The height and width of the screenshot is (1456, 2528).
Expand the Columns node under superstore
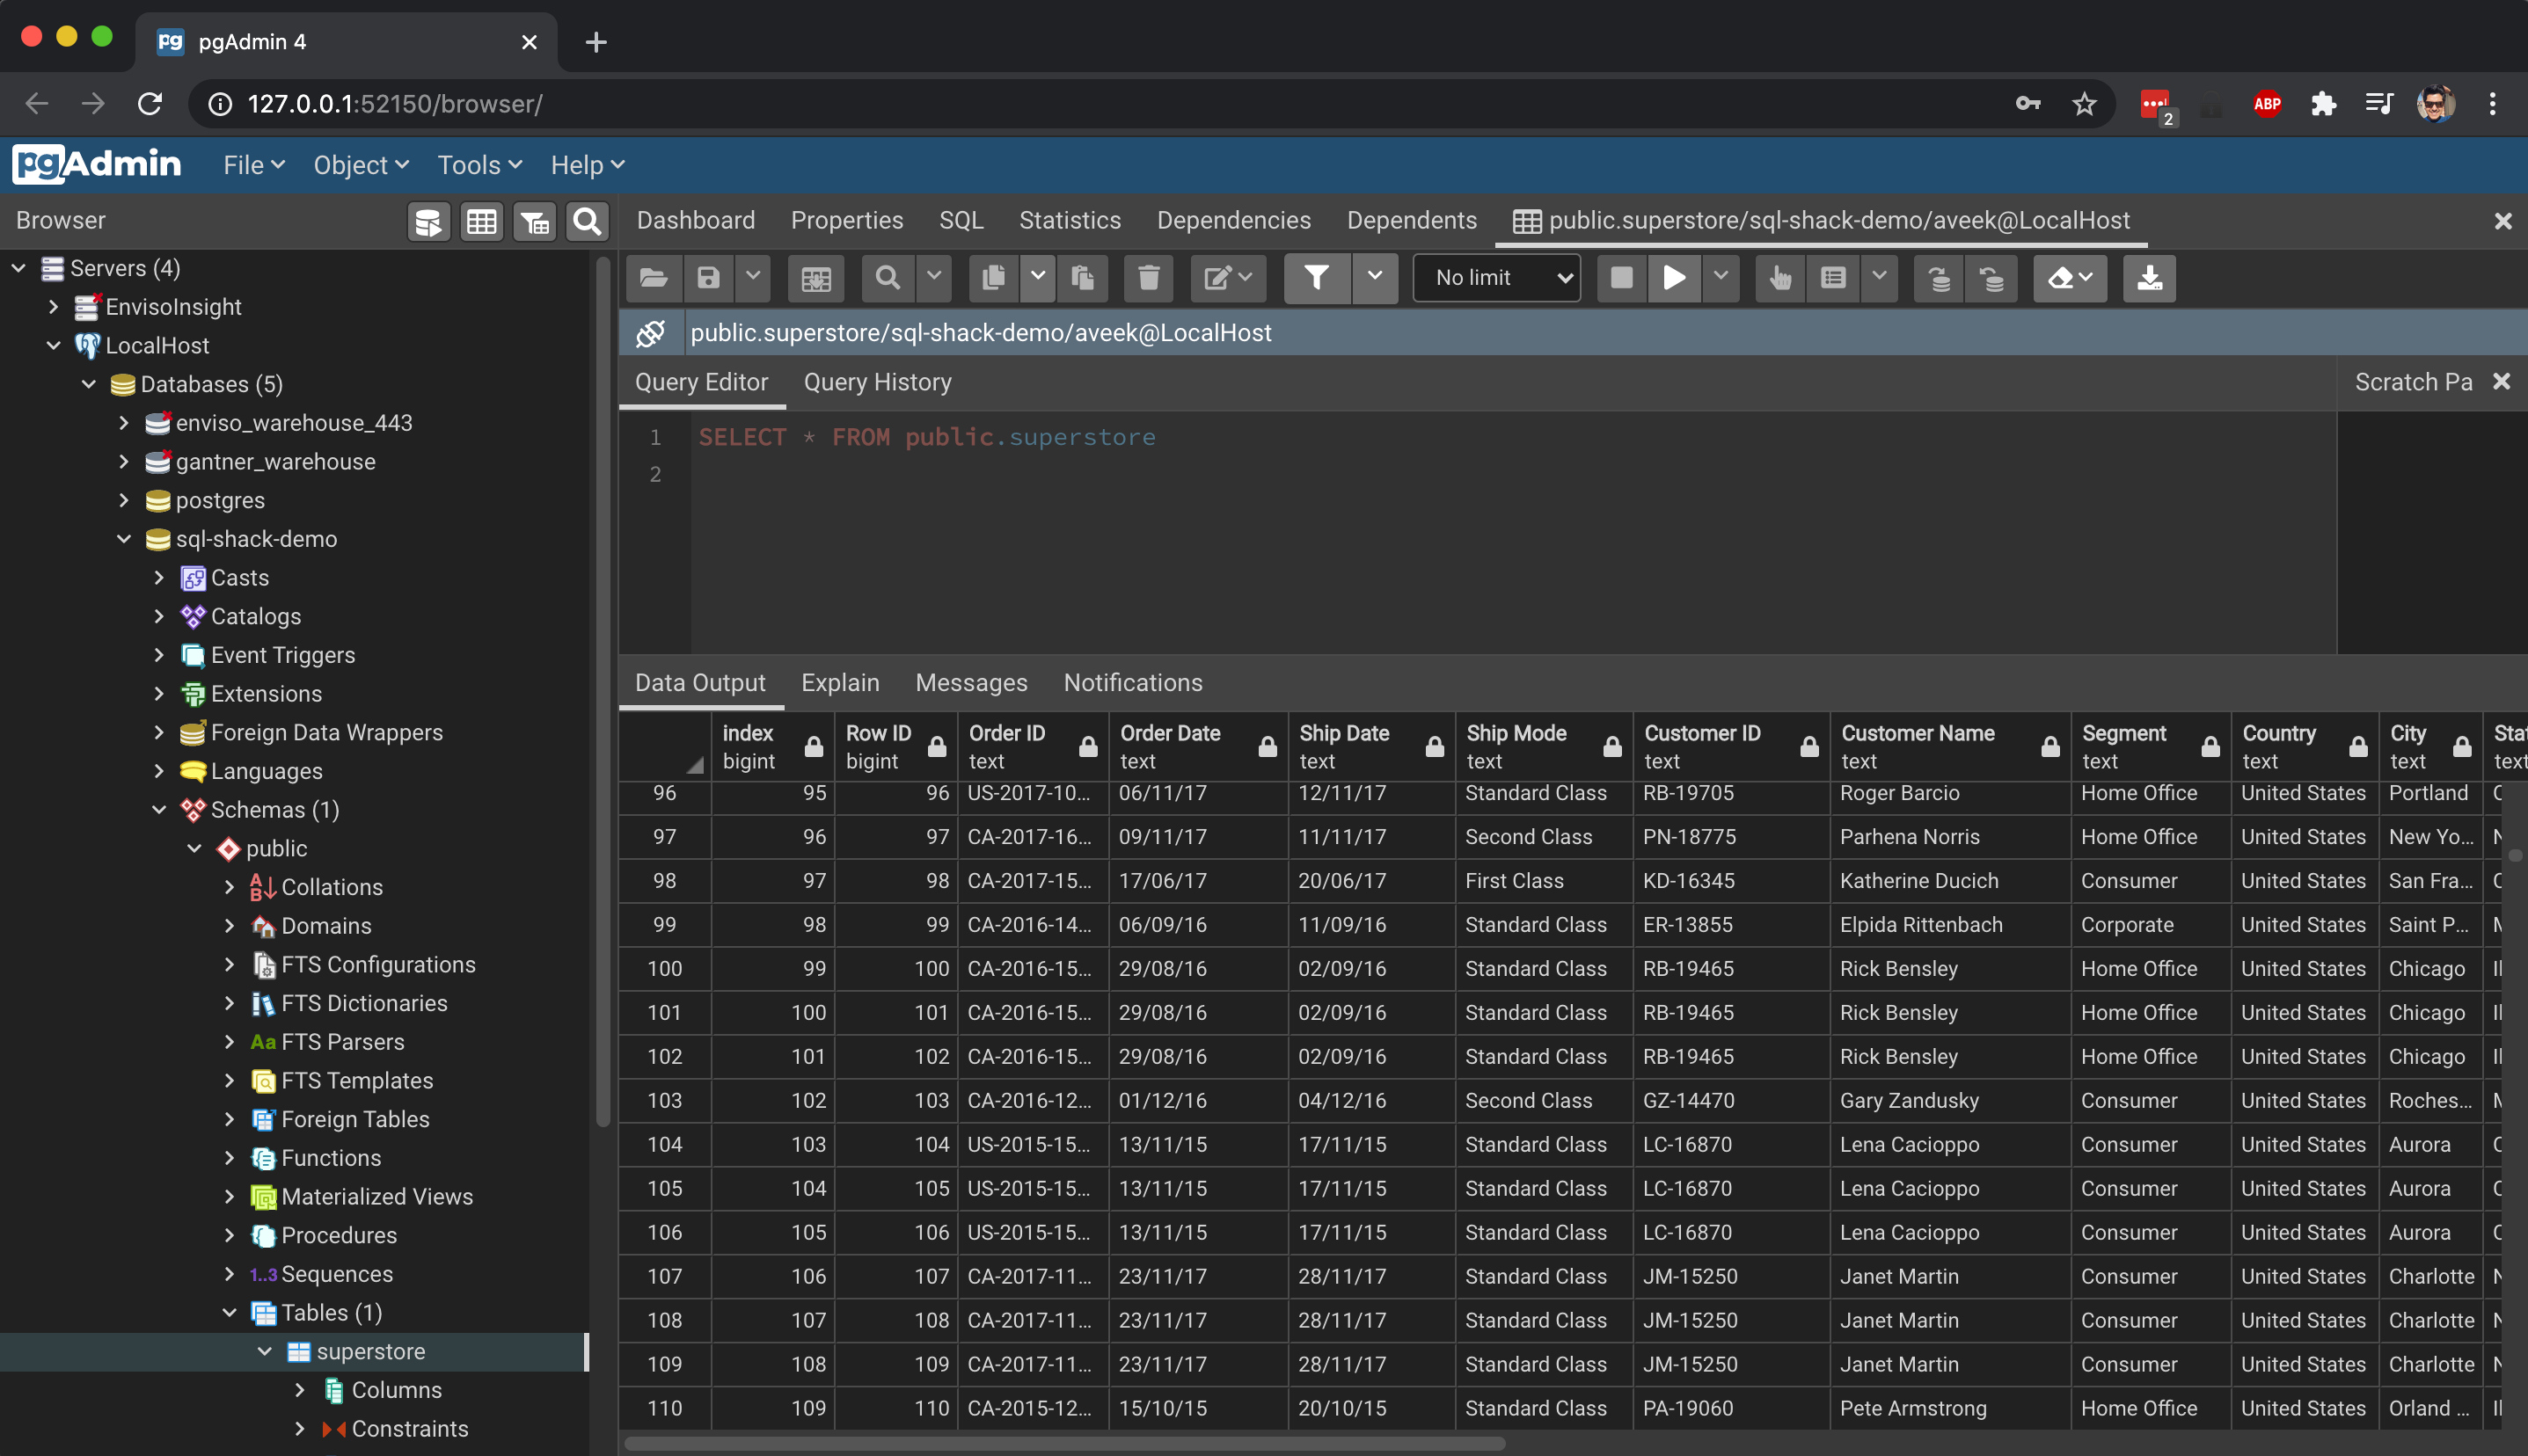tap(299, 1390)
